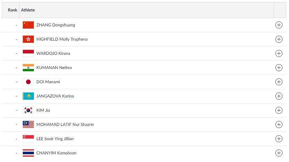Viewport: 289px width, 162px height.
Task: Click the Malaysia flag icon
Action: (x=28, y=125)
